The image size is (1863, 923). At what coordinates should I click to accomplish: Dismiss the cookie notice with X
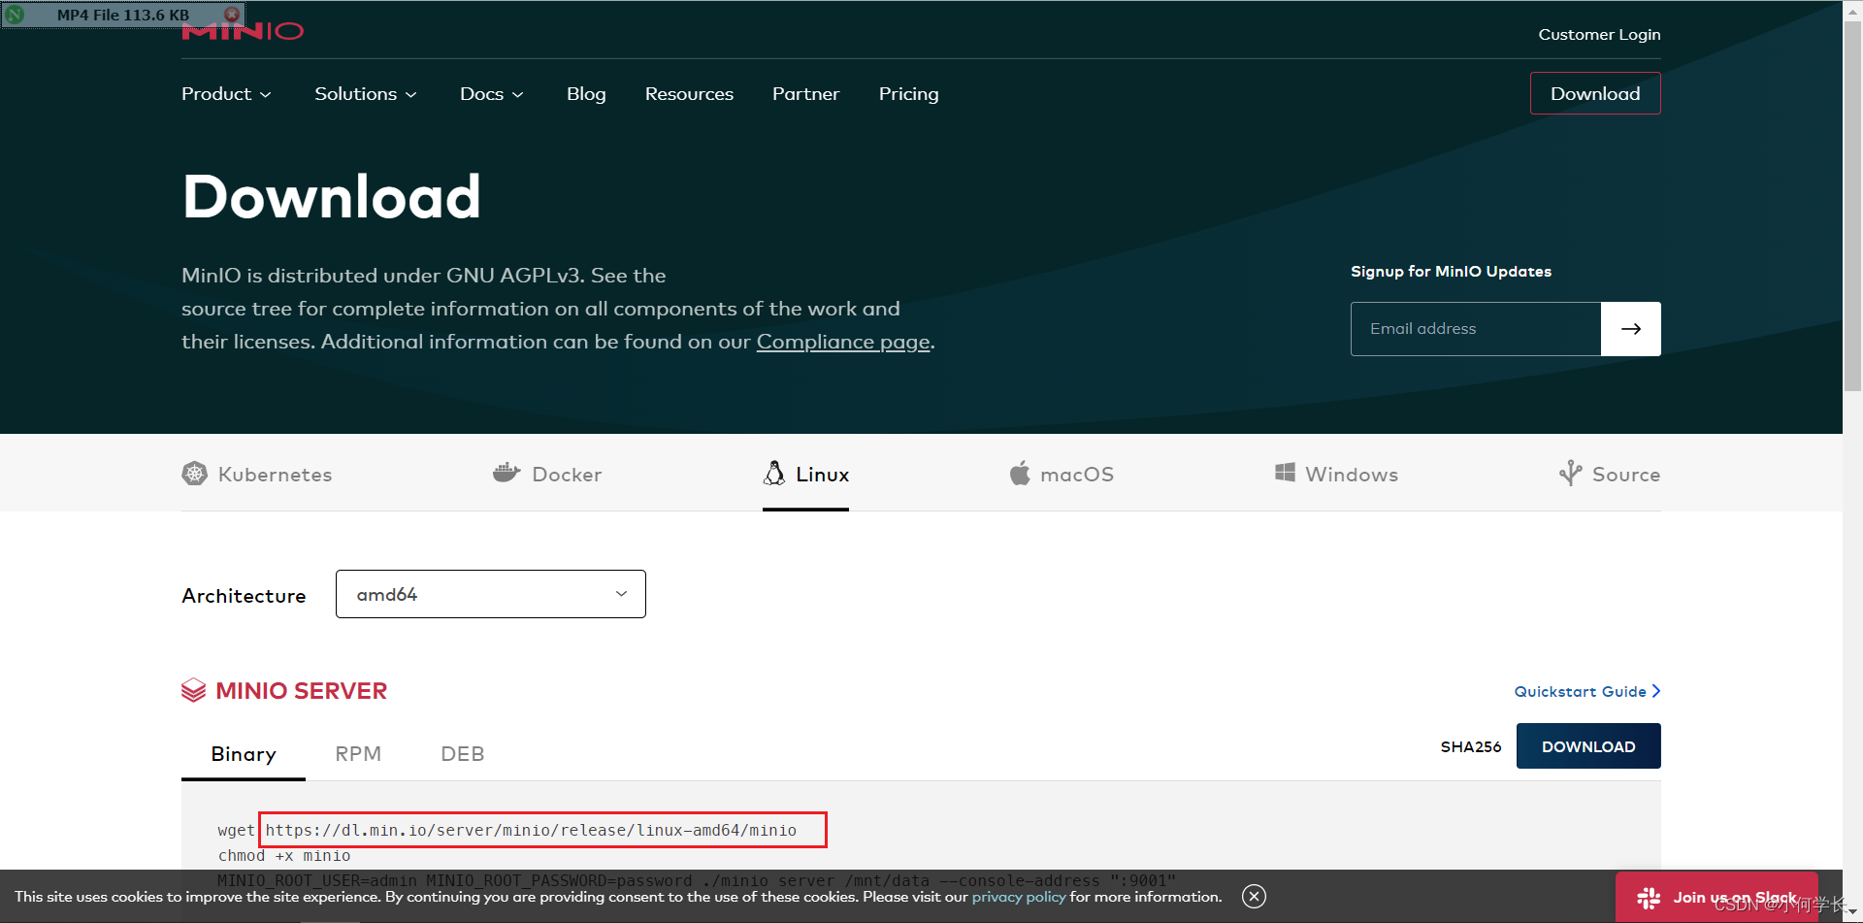(x=1254, y=897)
